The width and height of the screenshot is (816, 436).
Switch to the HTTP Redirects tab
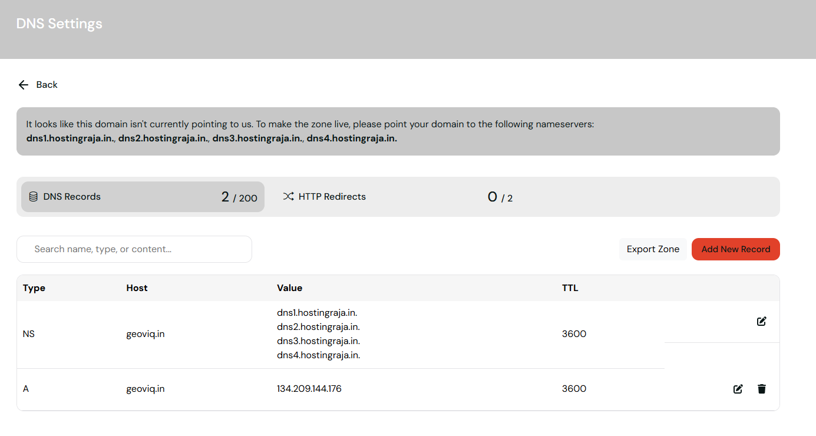tap(332, 197)
